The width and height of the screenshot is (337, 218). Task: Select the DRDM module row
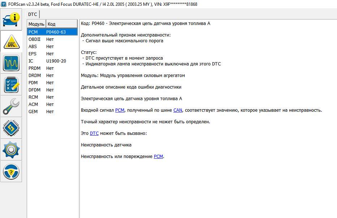(x=52, y=76)
